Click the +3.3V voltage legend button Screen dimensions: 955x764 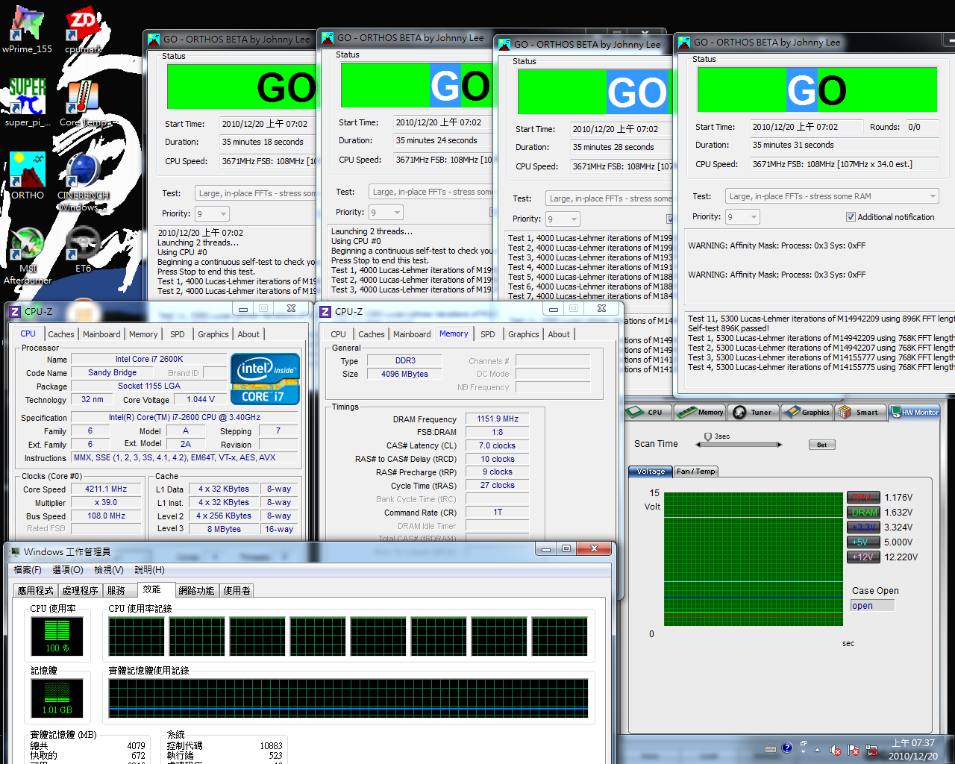point(863,527)
